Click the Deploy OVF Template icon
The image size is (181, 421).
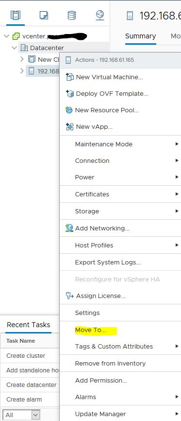(69, 94)
